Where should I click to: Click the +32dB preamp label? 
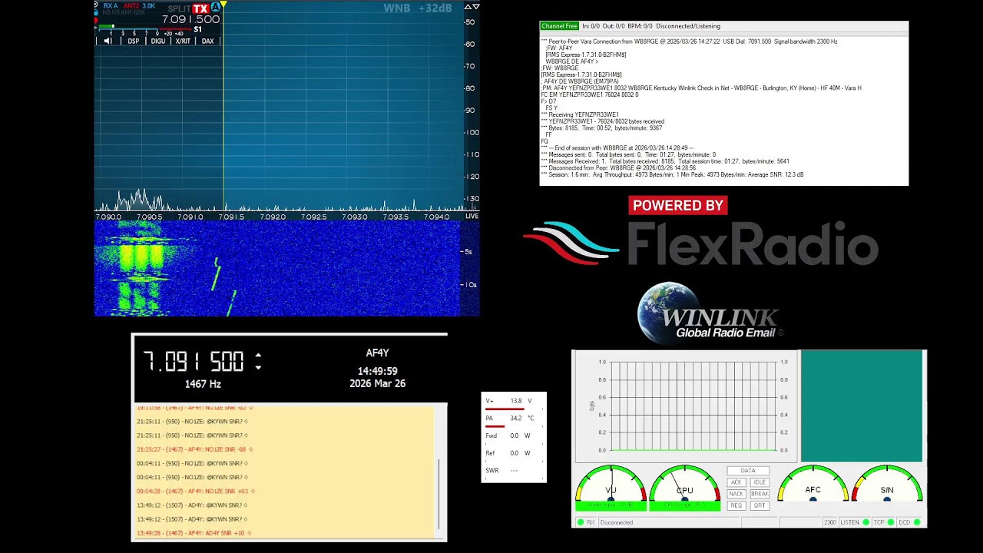(435, 8)
